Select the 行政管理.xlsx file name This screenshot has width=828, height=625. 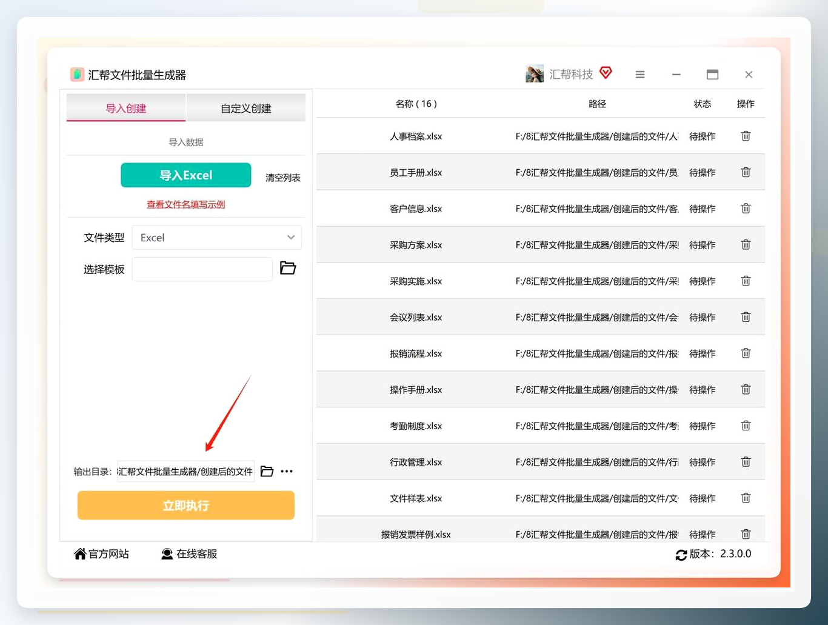coord(416,462)
